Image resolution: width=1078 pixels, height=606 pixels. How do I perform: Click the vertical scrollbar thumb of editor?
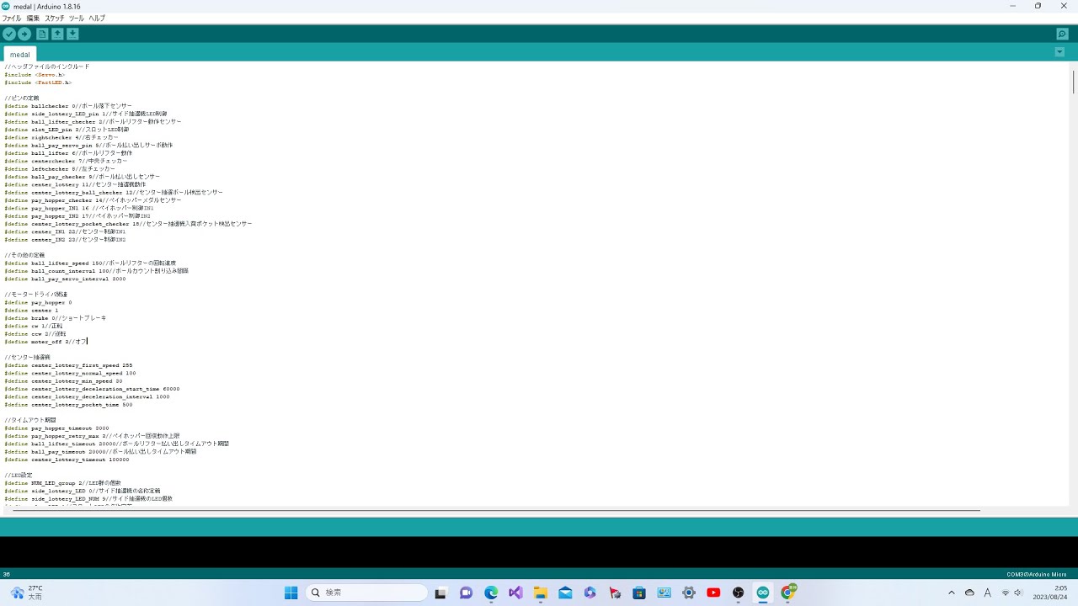click(x=1073, y=81)
